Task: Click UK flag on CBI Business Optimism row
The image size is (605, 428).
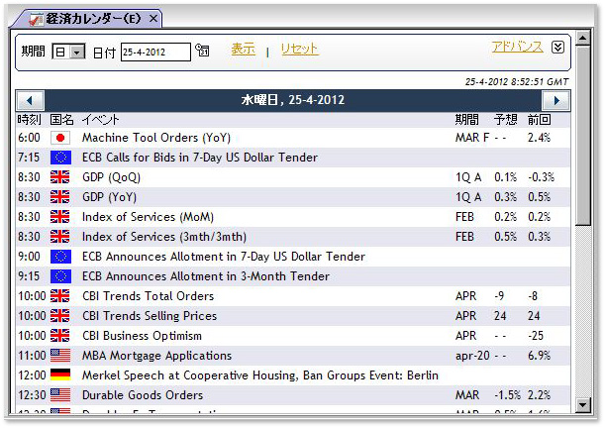Action: pyautogui.click(x=60, y=336)
